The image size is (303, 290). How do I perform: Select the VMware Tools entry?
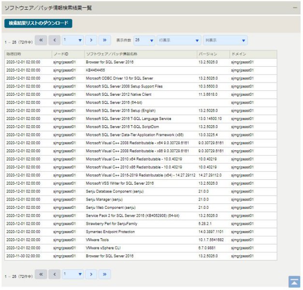click(x=97, y=240)
